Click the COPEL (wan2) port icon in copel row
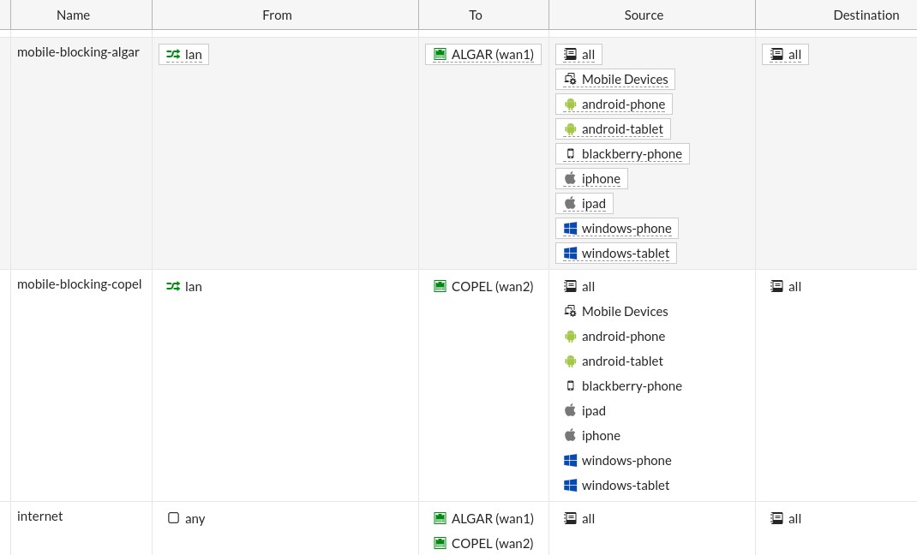 pyautogui.click(x=440, y=287)
